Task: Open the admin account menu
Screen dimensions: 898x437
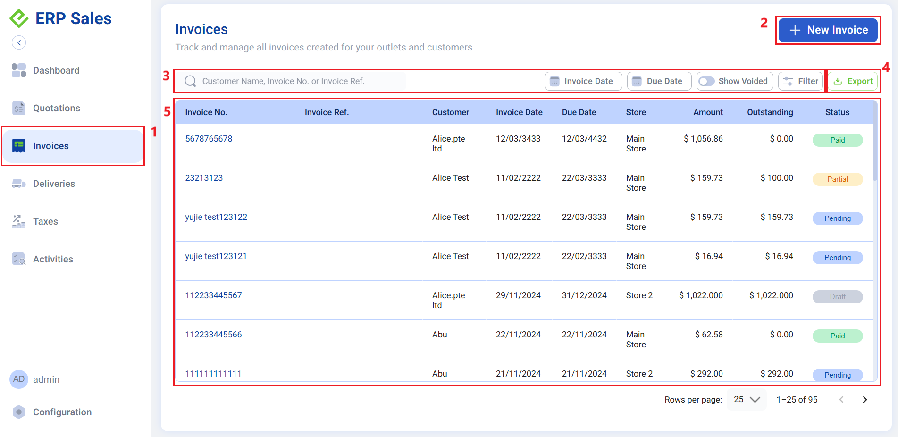Action: point(19,379)
